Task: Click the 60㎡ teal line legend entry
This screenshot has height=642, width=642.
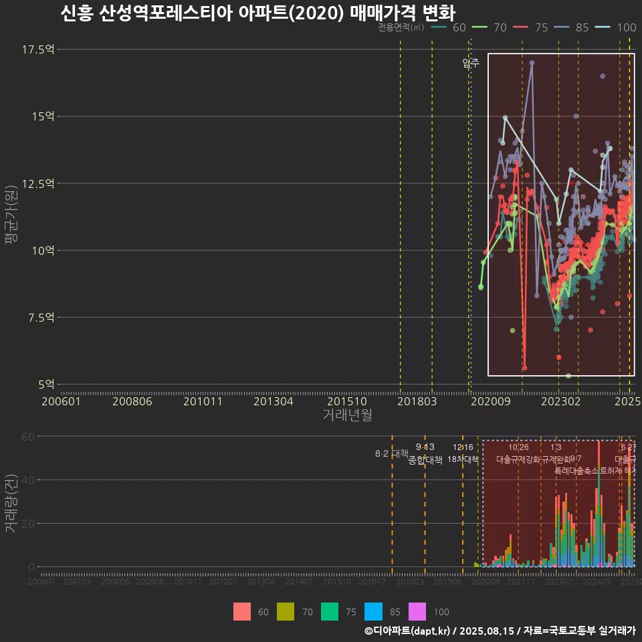Action: coord(448,27)
